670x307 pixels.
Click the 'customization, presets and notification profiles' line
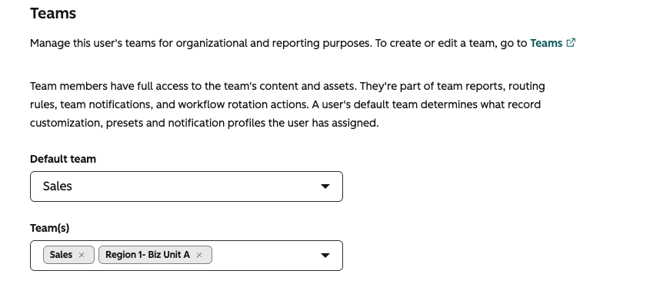click(x=205, y=123)
